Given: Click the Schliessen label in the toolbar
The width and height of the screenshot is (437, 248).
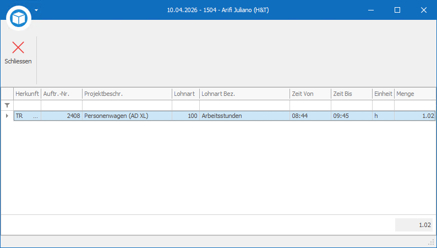Looking at the screenshot, I should pyautogui.click(x=18, y=61).
